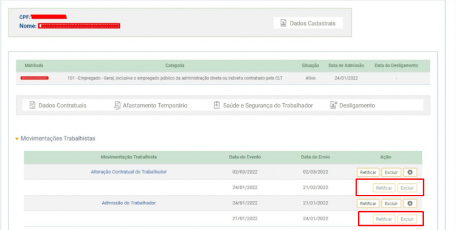Open the Desligamento tab

click(353, 106)
